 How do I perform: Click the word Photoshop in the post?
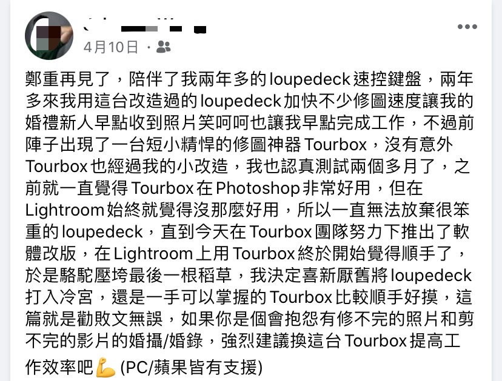[x=258, y=188]
